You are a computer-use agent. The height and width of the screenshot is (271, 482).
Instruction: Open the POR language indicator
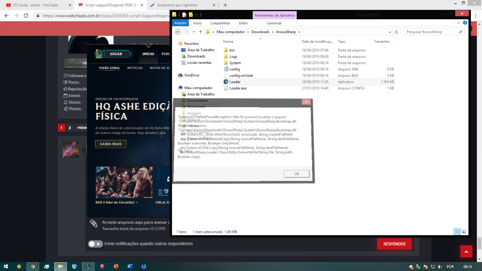point(450,267)
